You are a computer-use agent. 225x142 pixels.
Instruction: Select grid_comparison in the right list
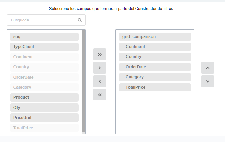(x=155, y=37)
